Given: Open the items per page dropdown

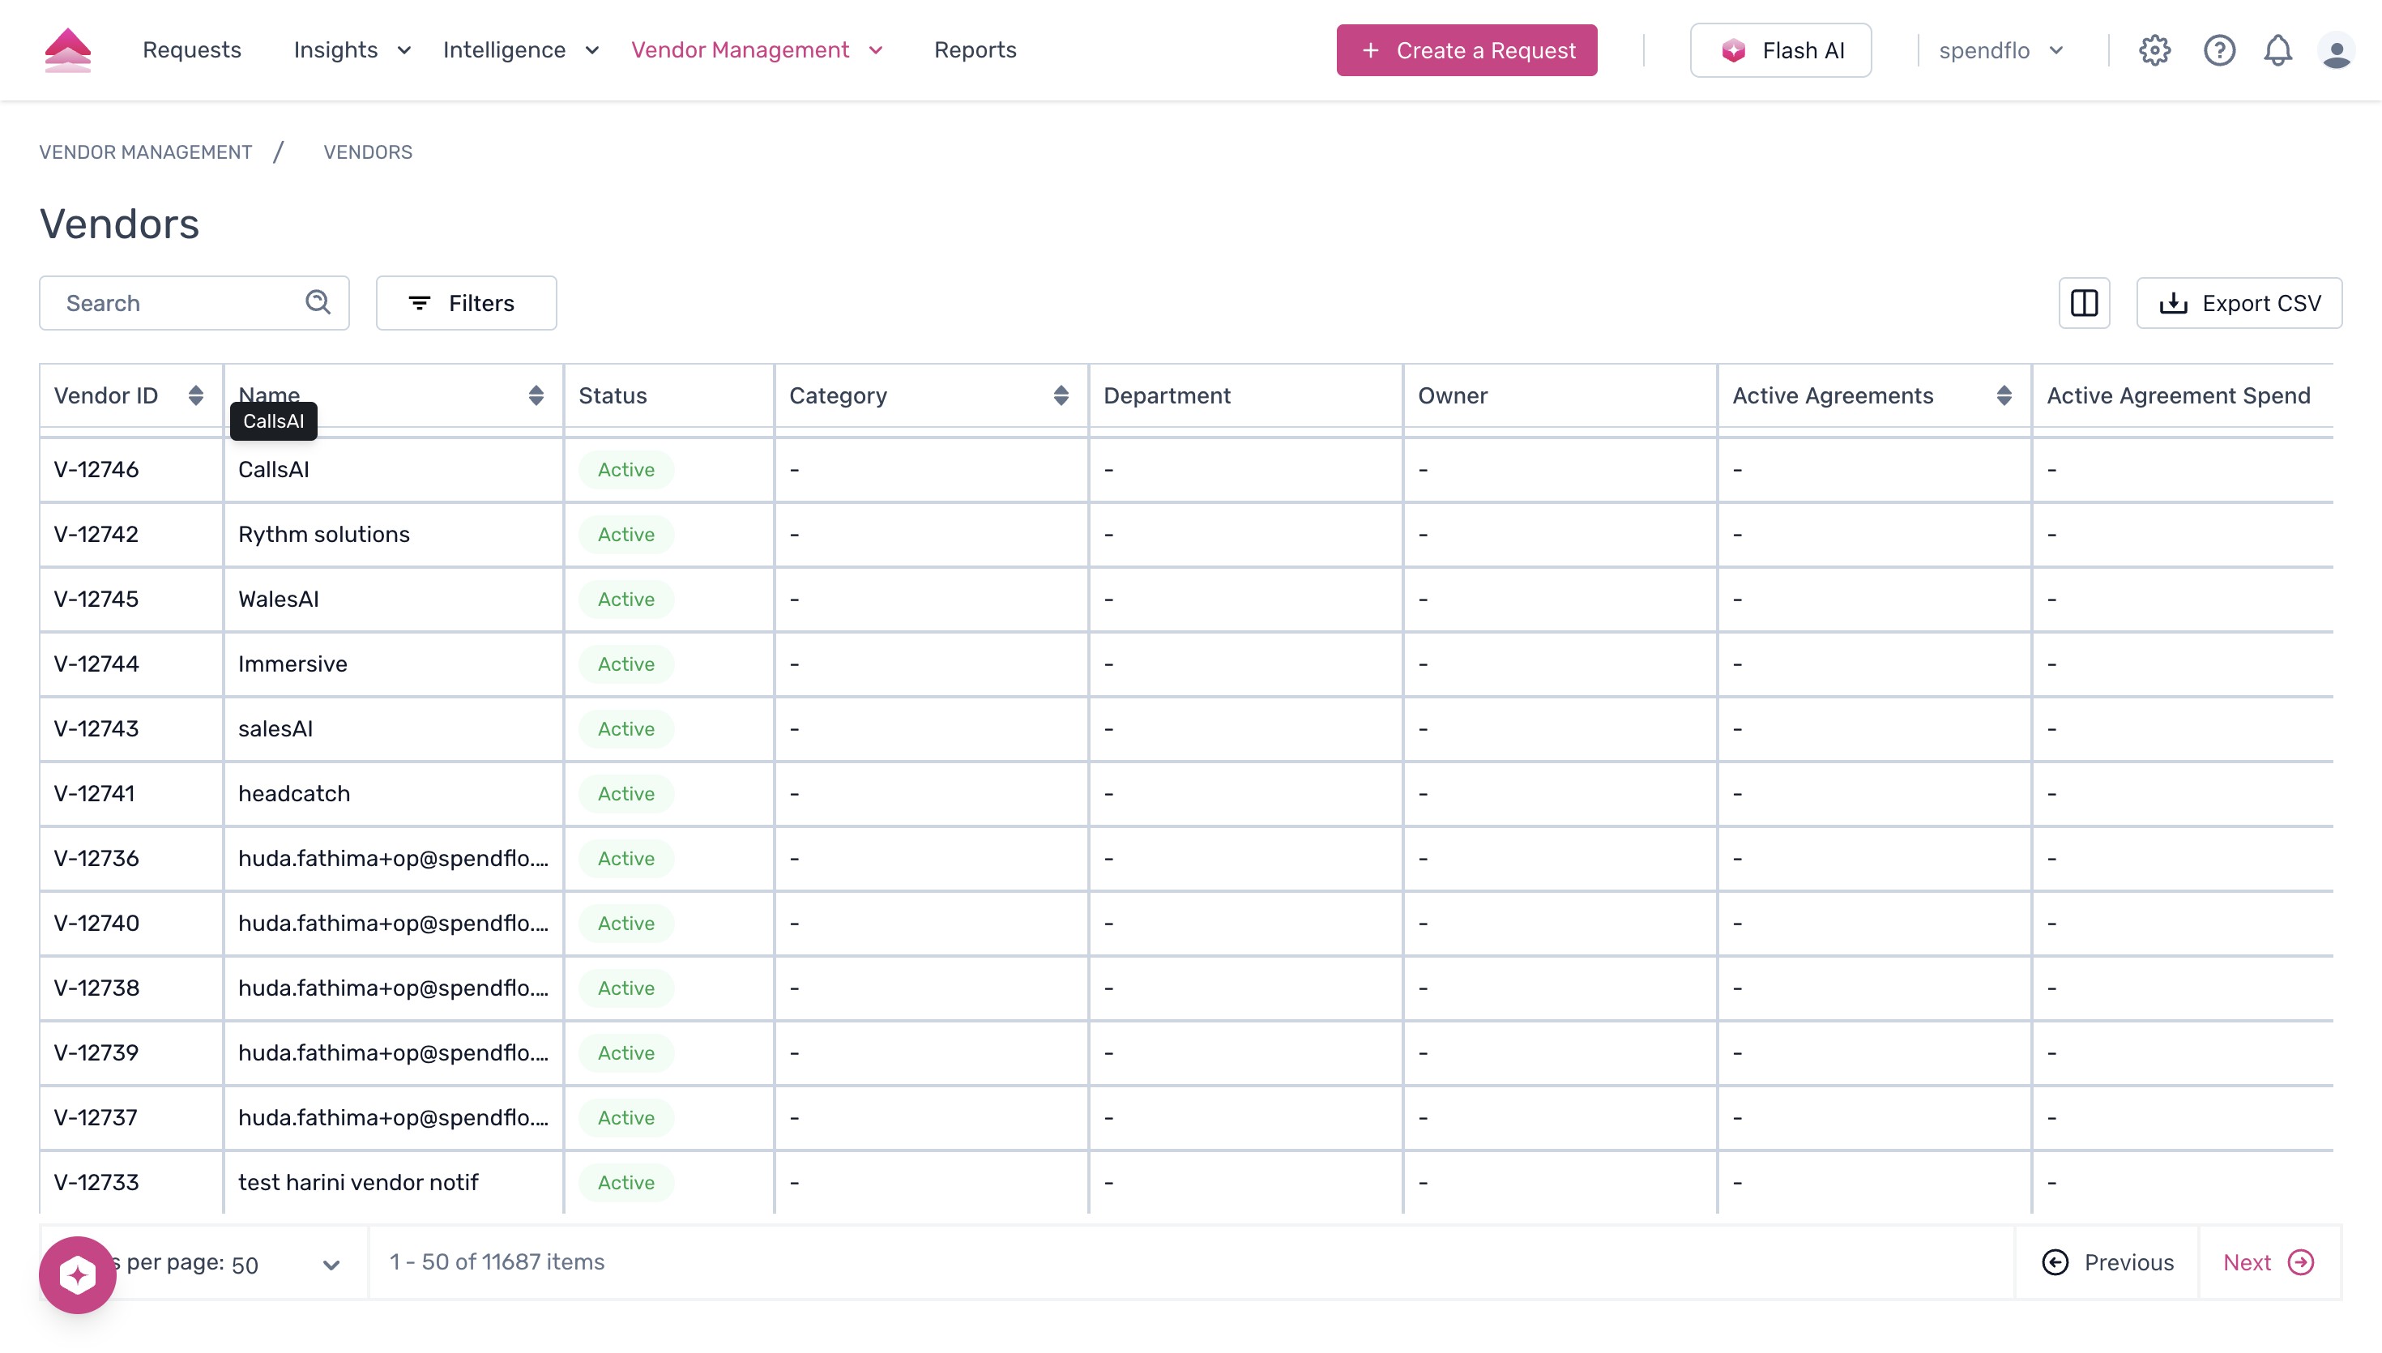Looking at the screenshot, I should (x=331, y=1263).
